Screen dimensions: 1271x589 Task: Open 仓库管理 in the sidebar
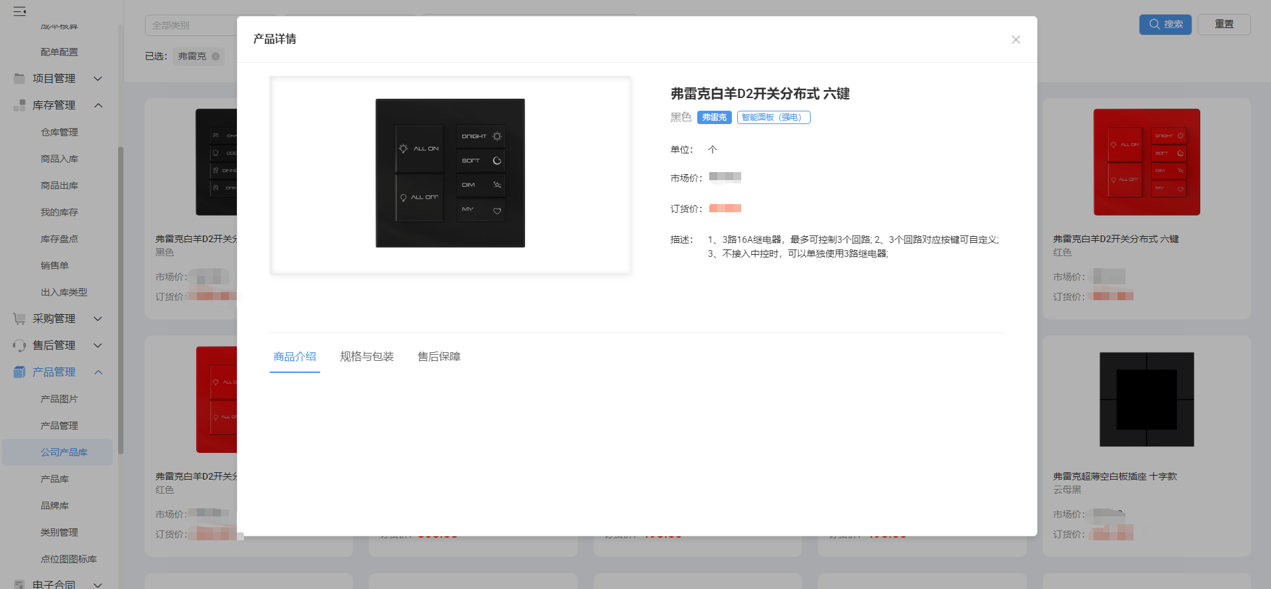click(59, 132)
